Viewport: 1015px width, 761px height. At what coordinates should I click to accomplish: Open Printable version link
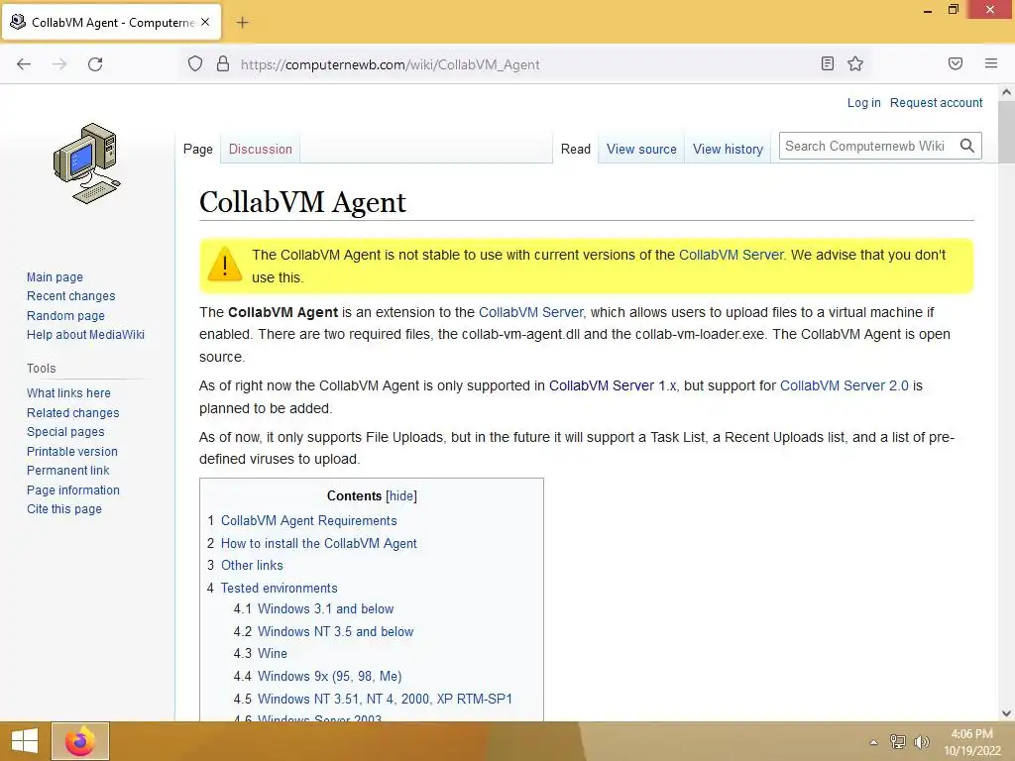(71, 452)
